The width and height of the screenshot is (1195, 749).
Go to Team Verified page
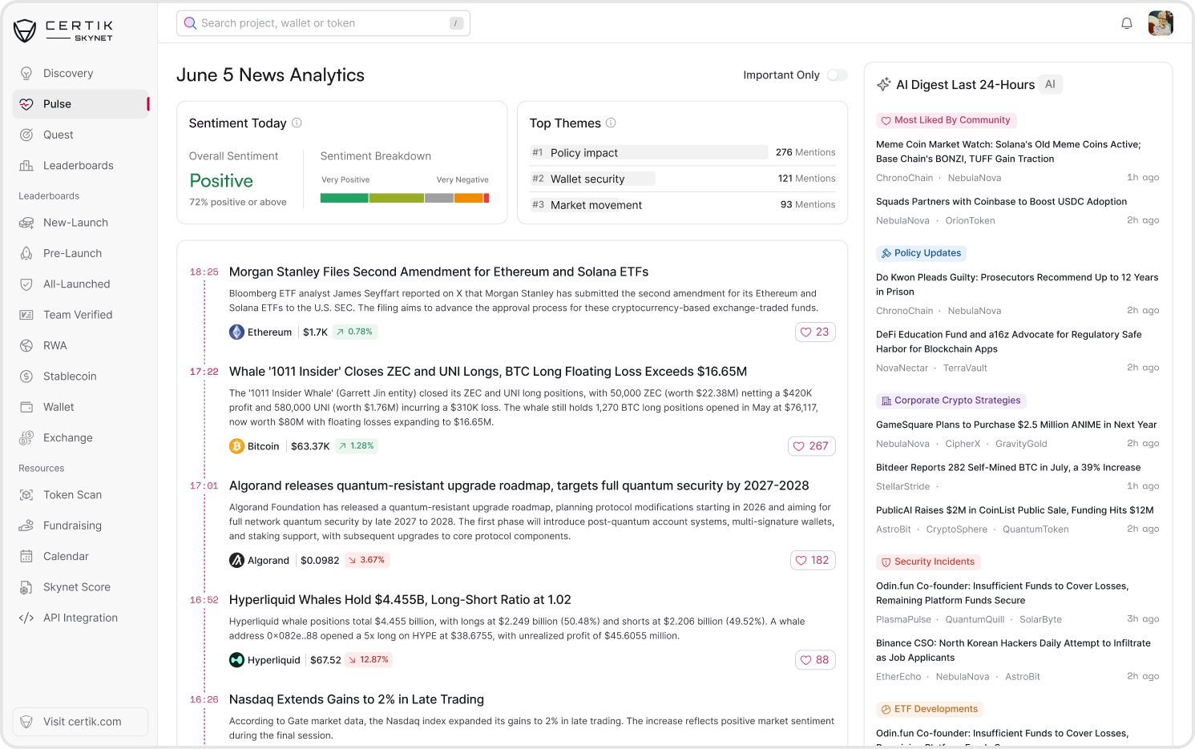pyautogui.click(x=80, y=315)
